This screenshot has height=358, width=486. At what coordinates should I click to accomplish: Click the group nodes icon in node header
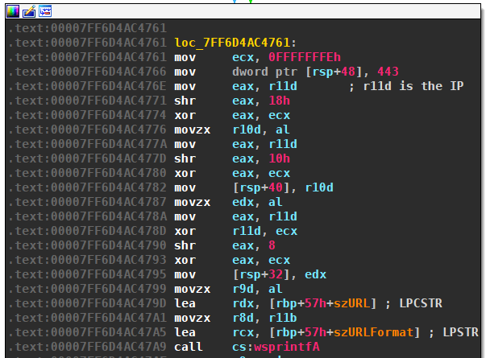tap(45, 11)
